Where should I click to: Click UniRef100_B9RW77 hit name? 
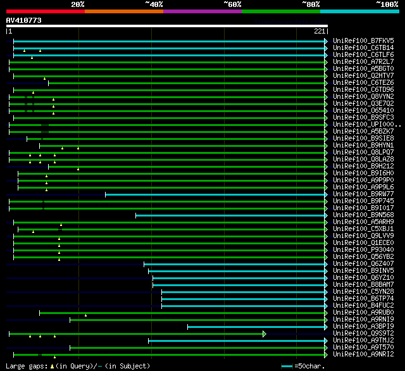coord(363,194)
